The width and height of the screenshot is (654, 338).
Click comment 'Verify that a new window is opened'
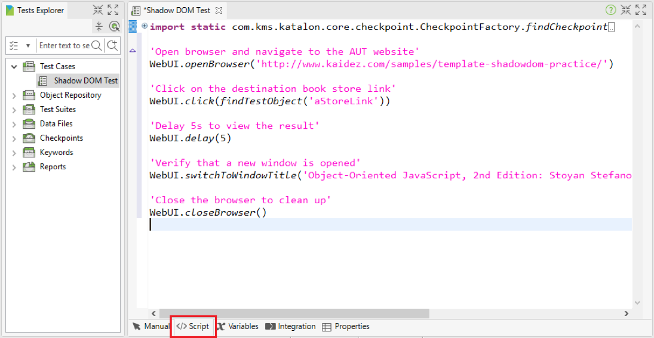pyautogui.click(x=255, y=163)
